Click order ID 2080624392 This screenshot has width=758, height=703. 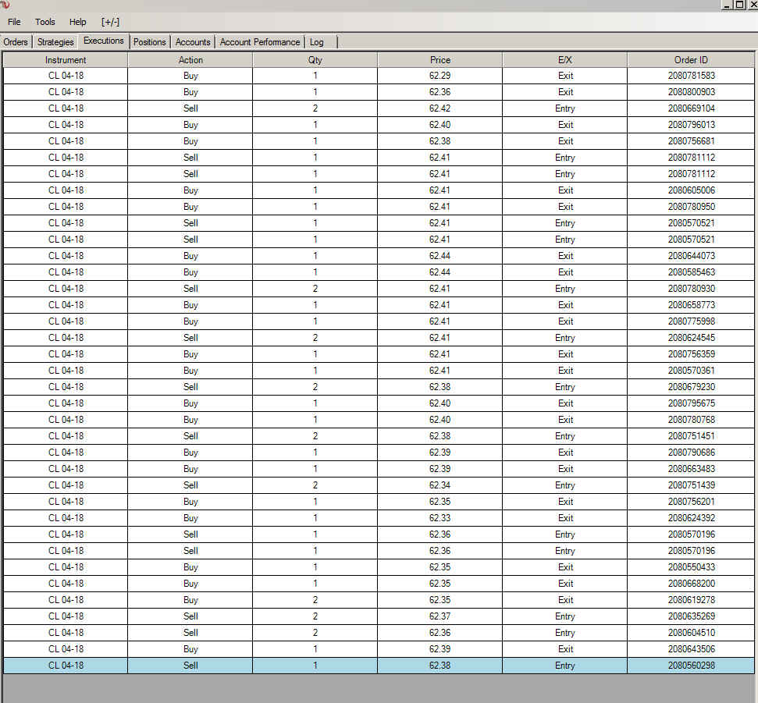[x=692, y=518]
